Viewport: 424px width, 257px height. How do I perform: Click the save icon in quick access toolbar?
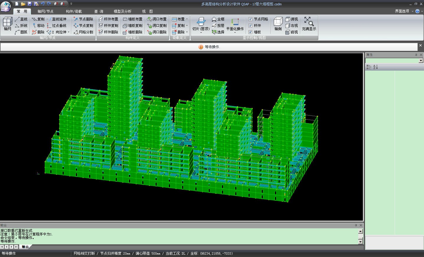point(30,4)
